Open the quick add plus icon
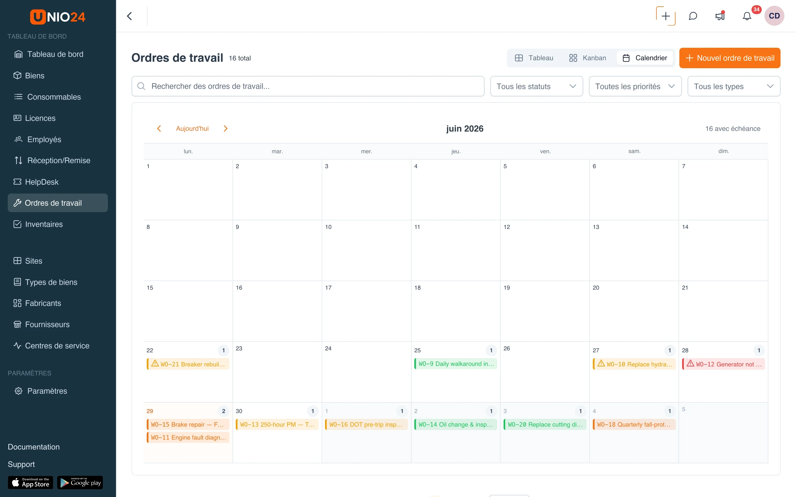Screen dimensions: 796x497 [666, 16]
